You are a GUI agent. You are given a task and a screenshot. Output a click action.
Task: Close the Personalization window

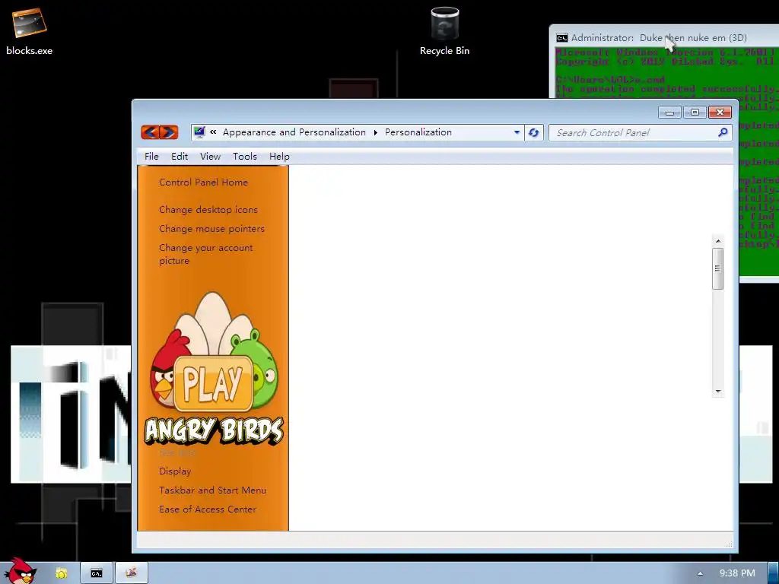click(720, 113)
